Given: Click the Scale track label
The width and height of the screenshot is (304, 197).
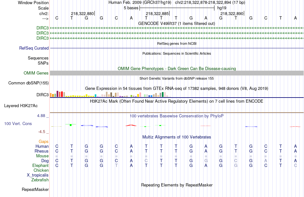Looking at the screenshot, I should tap(43, 8).
